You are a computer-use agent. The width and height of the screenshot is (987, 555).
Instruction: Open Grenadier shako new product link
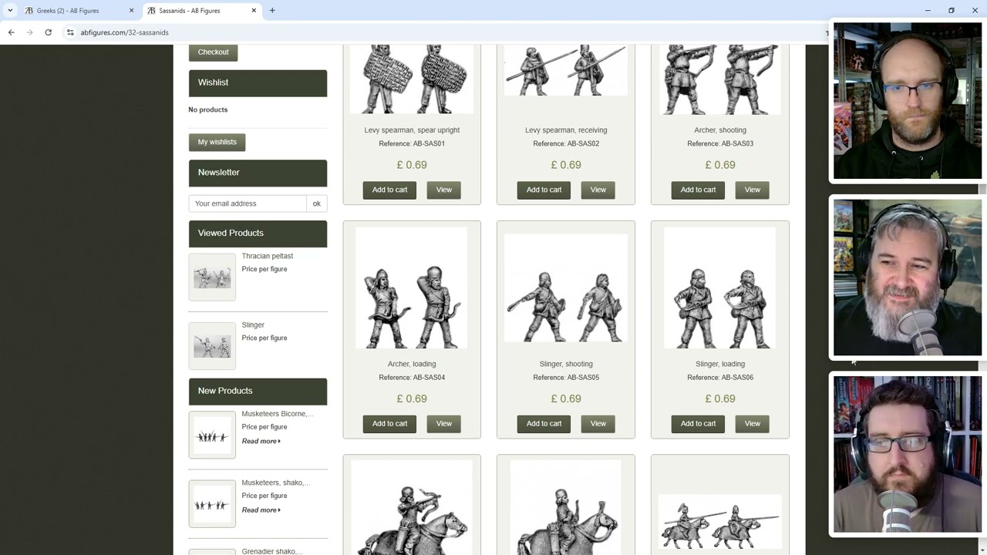tap(271, 551)
